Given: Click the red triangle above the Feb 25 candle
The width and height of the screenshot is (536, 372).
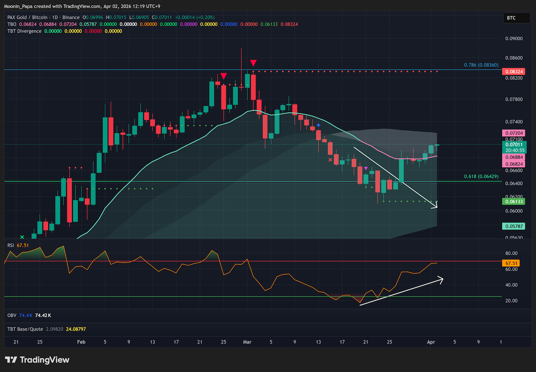Looking at the screenshot, I should coord(223,77).
